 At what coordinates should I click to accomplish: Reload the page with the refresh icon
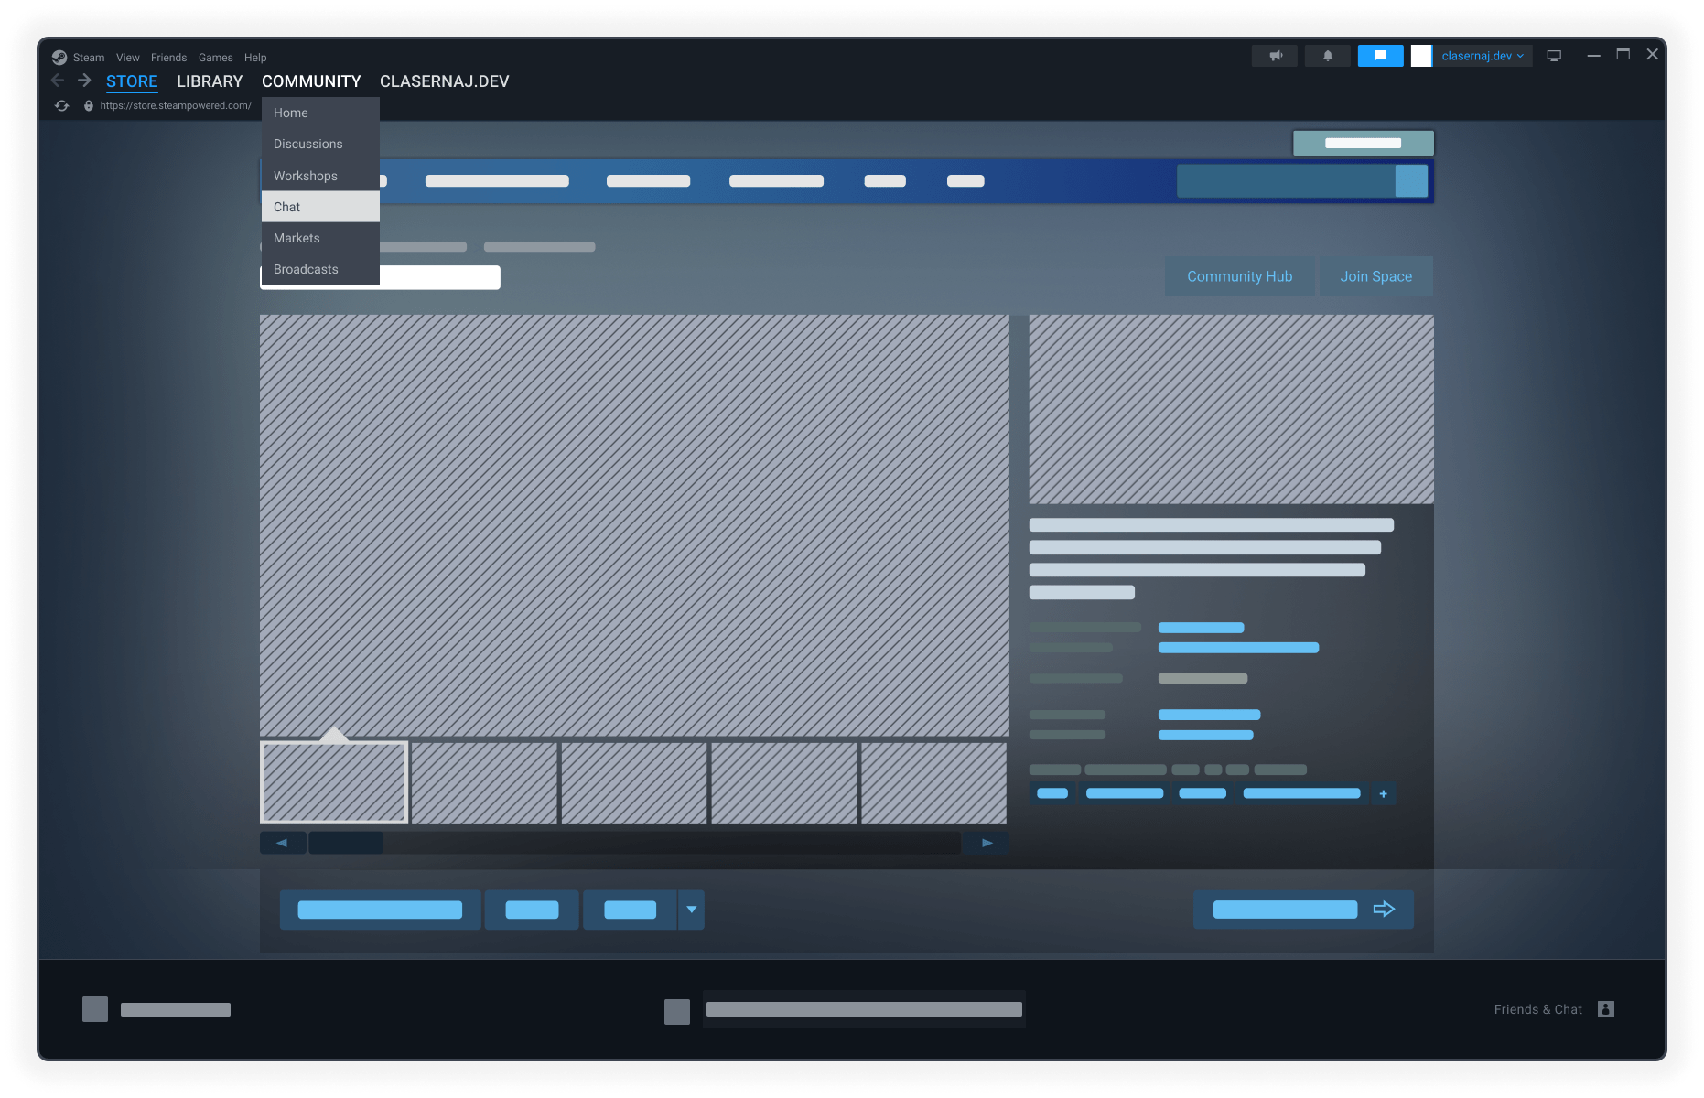61,105
